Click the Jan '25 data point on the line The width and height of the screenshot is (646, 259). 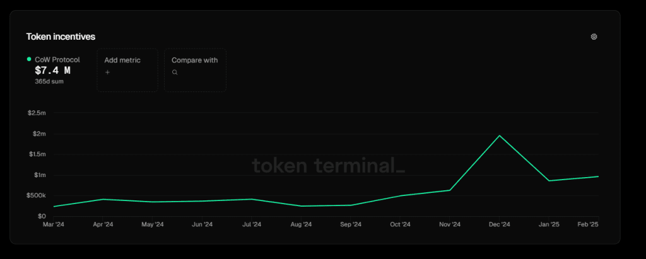click(549, 181)
